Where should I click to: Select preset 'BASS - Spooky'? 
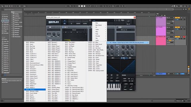point(52,86)
